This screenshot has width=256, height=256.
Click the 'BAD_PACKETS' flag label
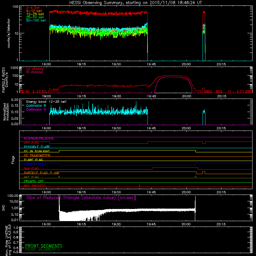[x=35, y=186]
